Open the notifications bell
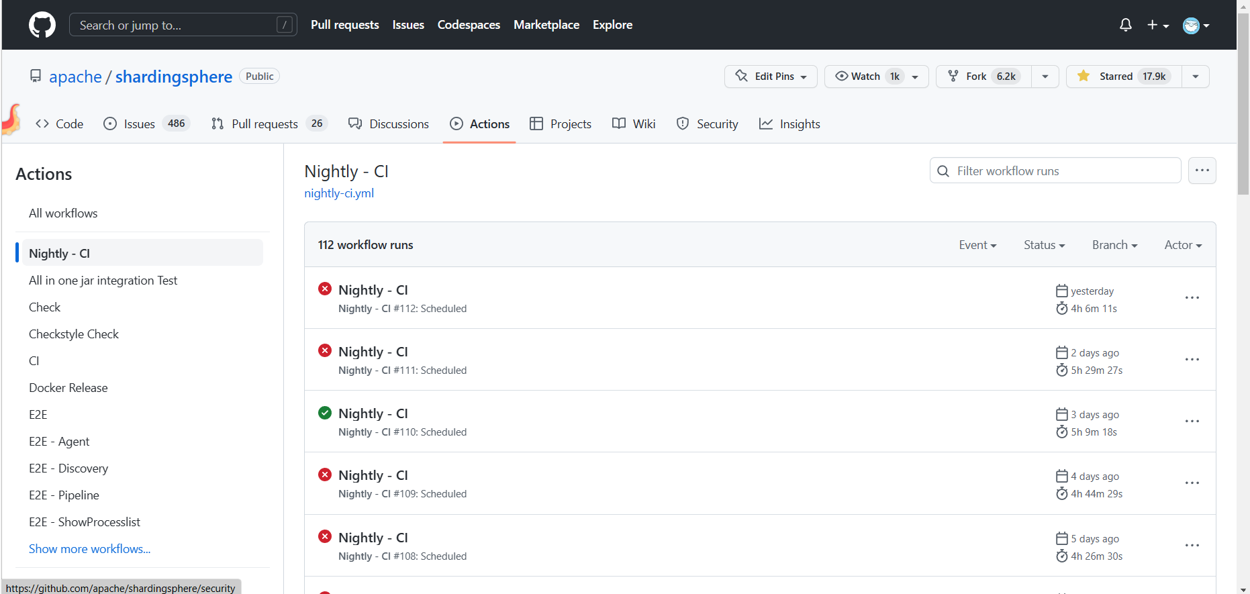This screenshot has height=594, width=1250. (1126, 25)
